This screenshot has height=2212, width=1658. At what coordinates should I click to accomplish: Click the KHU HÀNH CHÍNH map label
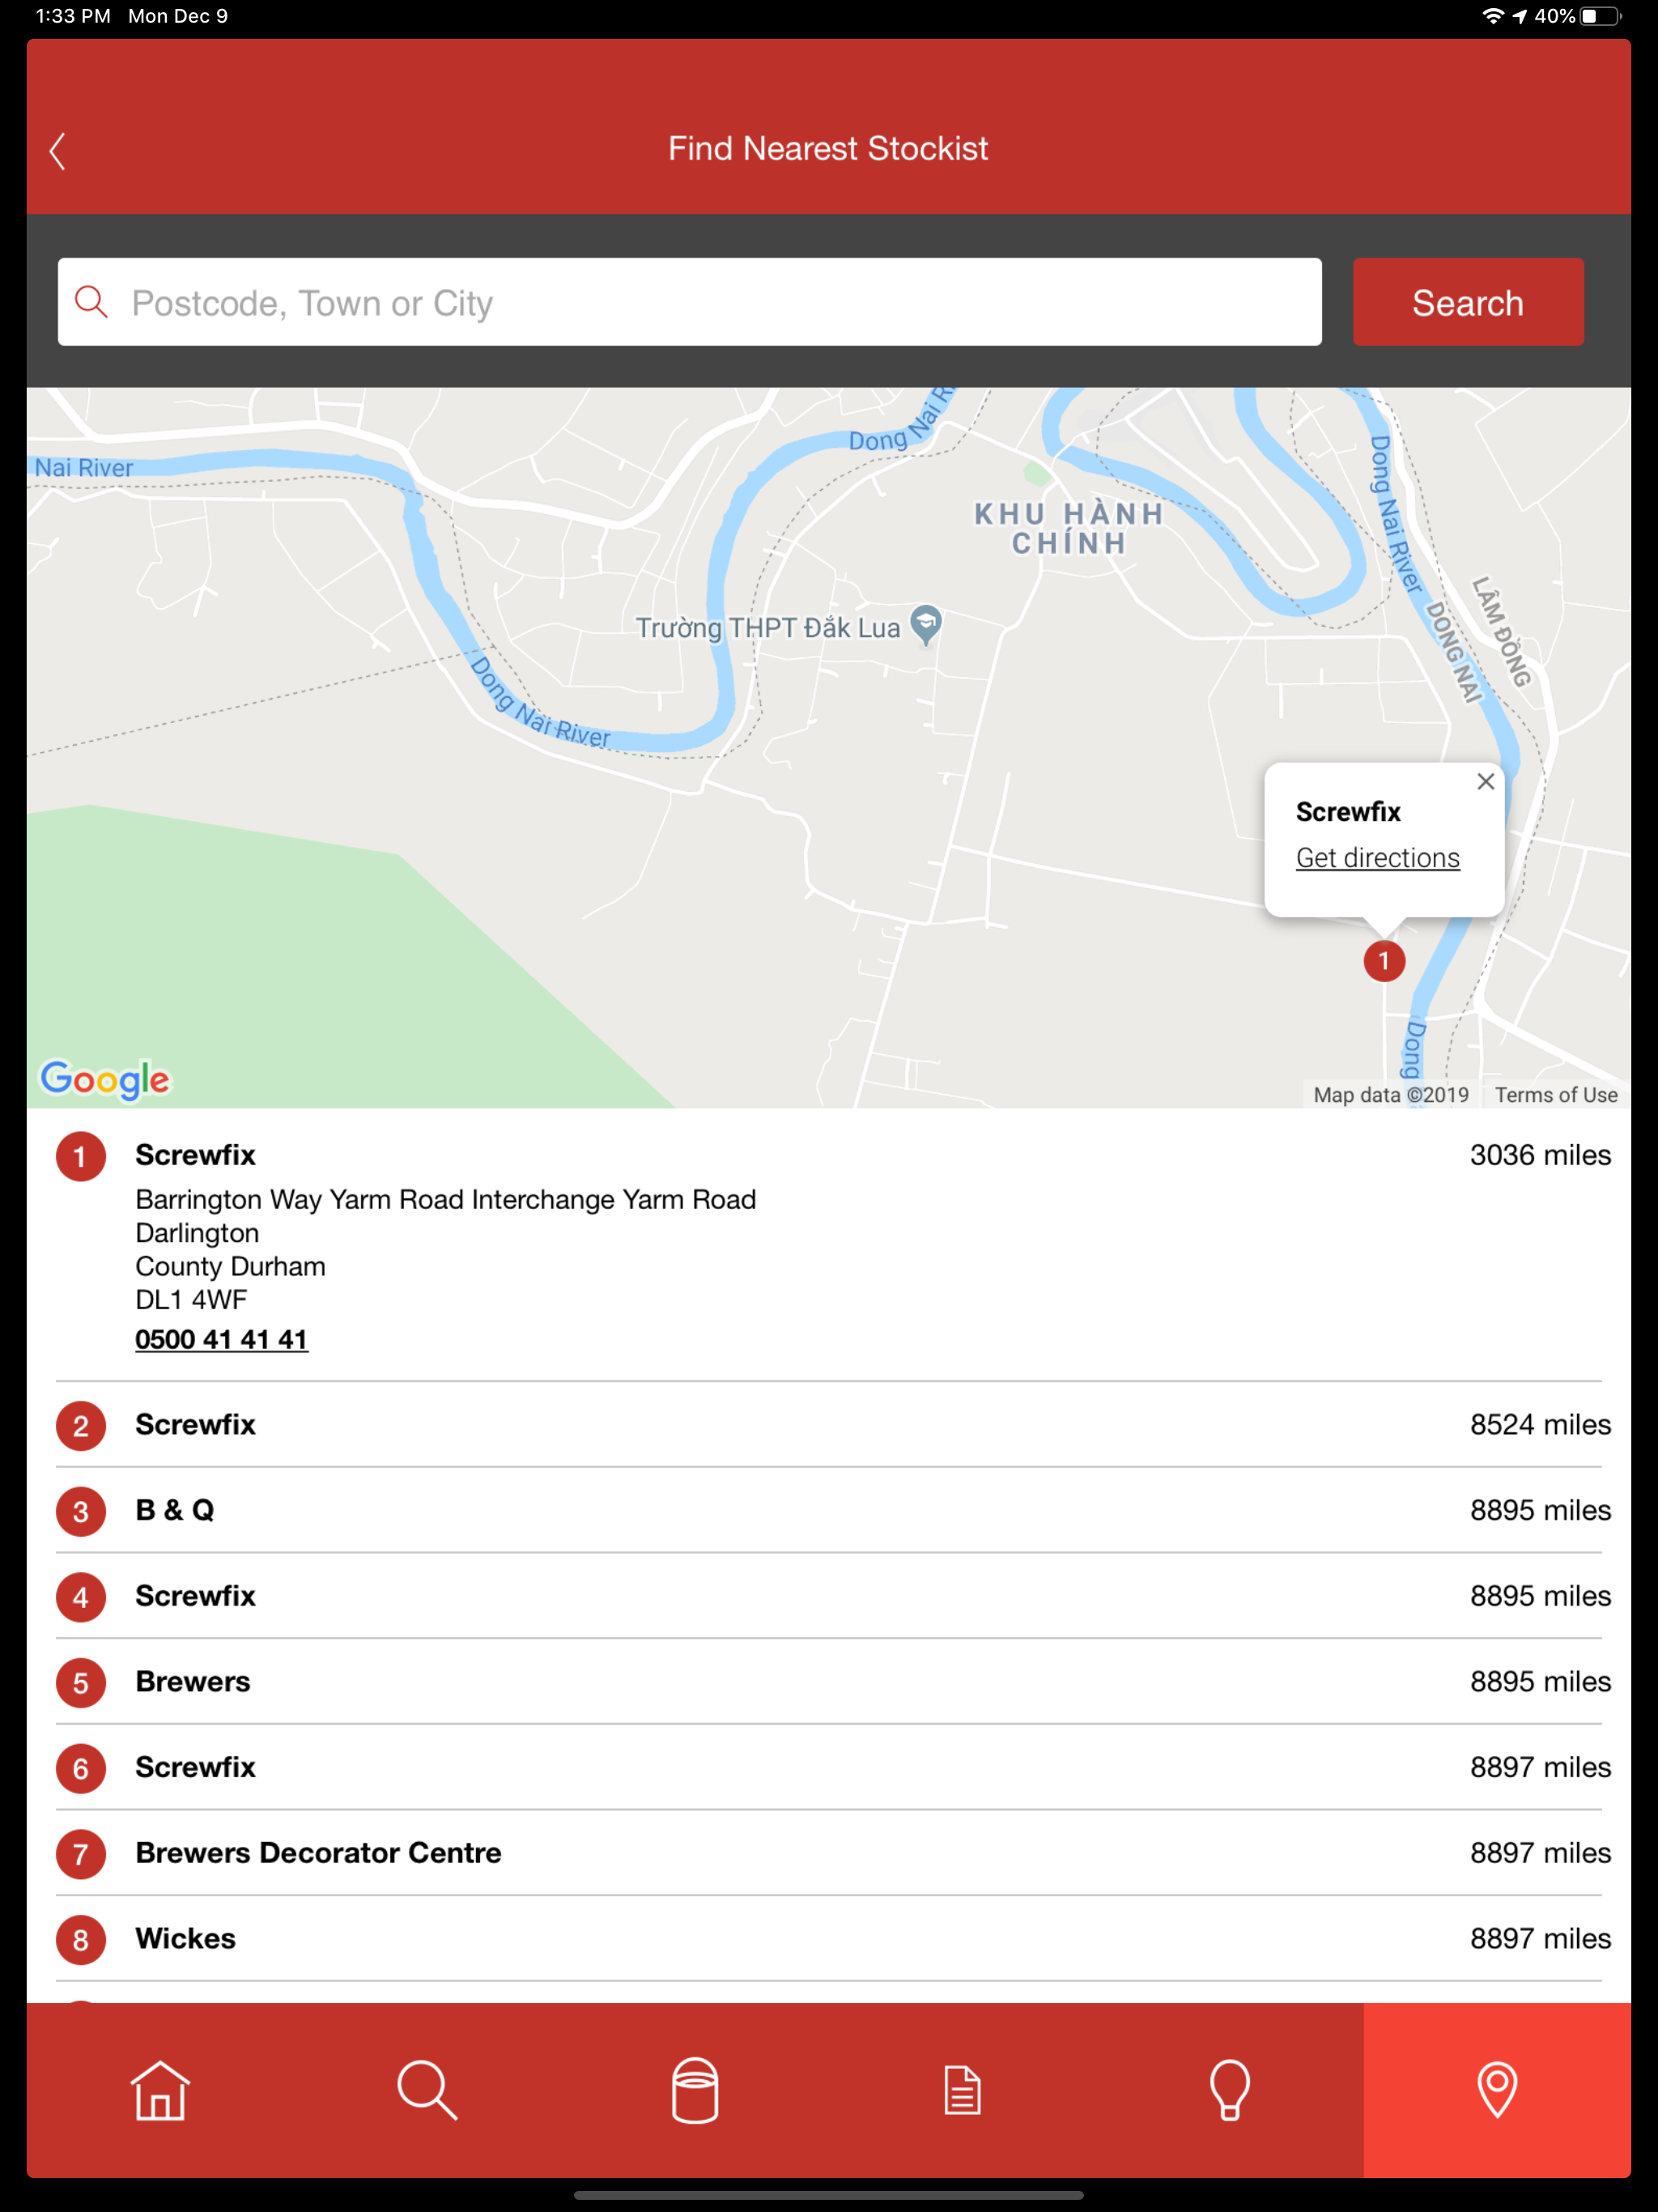pyautogui.click(x=1069, y=528)
